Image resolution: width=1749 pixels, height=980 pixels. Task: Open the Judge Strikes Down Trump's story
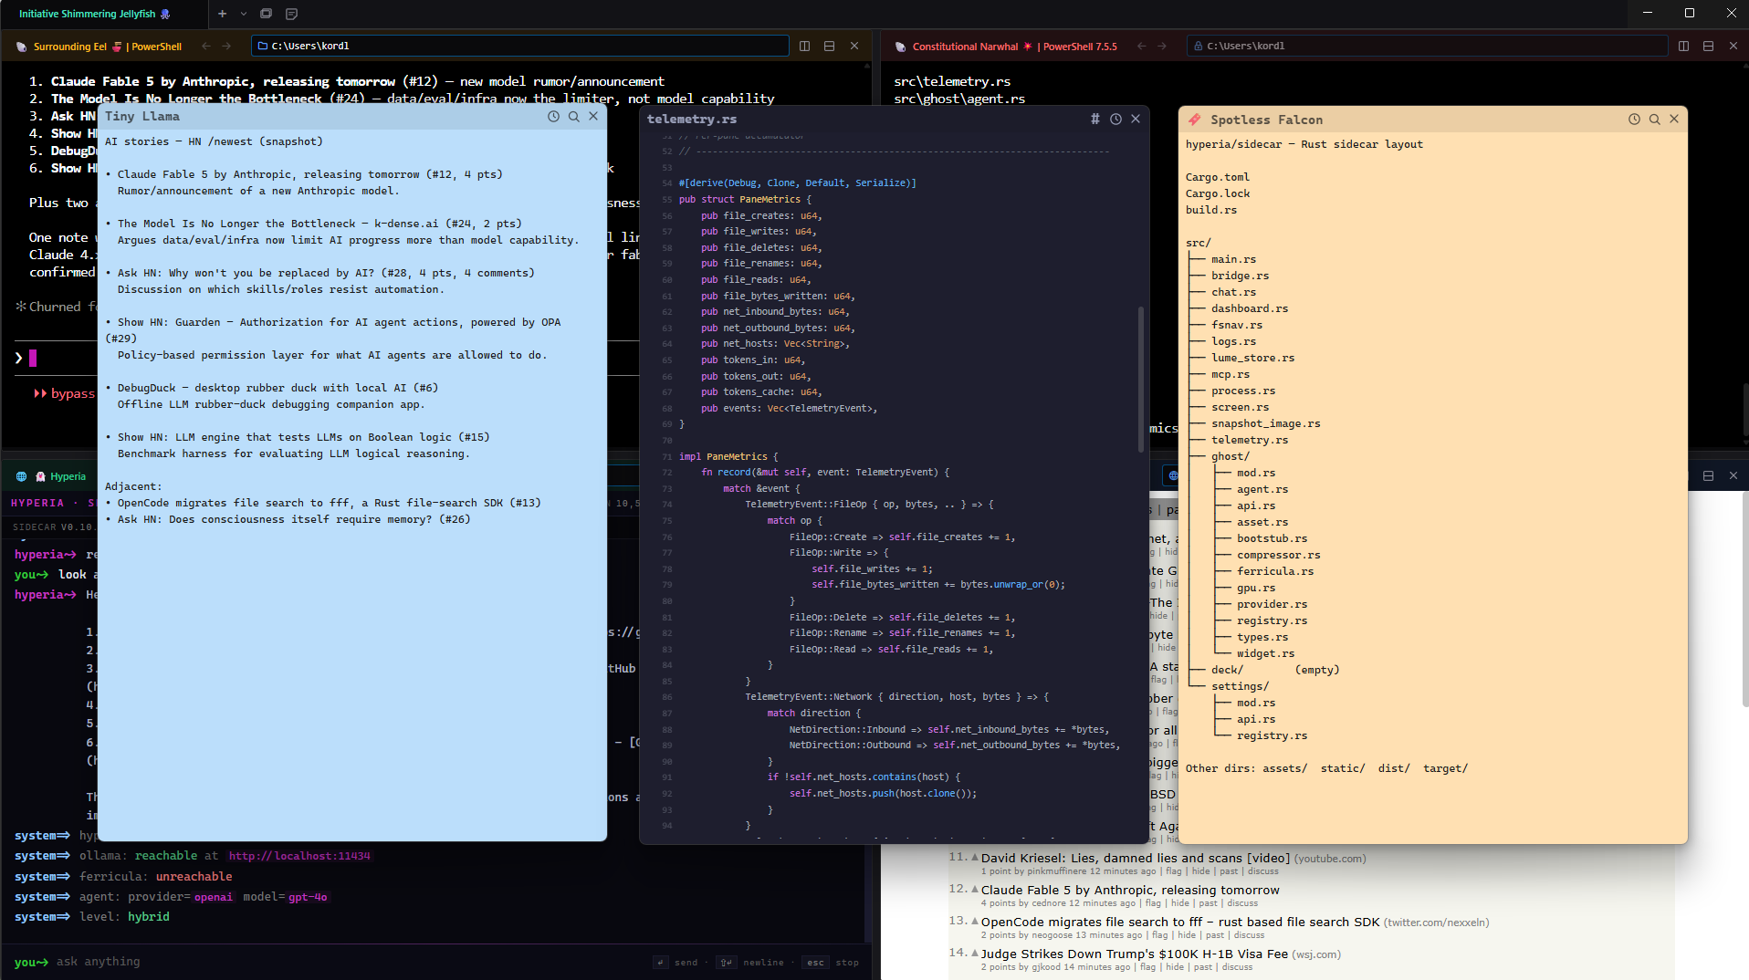1134,954
